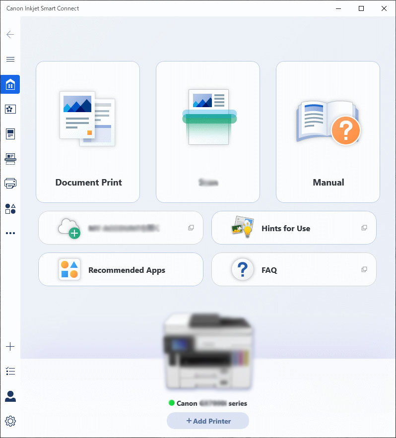Select the document page icon in sidebar
The height and width of the screenshot is (438, 396).
(x=10, y=134)
